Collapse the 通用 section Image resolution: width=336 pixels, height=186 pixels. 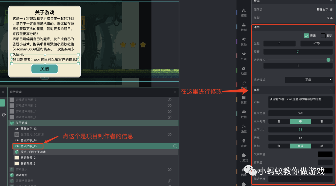(331, 27)
